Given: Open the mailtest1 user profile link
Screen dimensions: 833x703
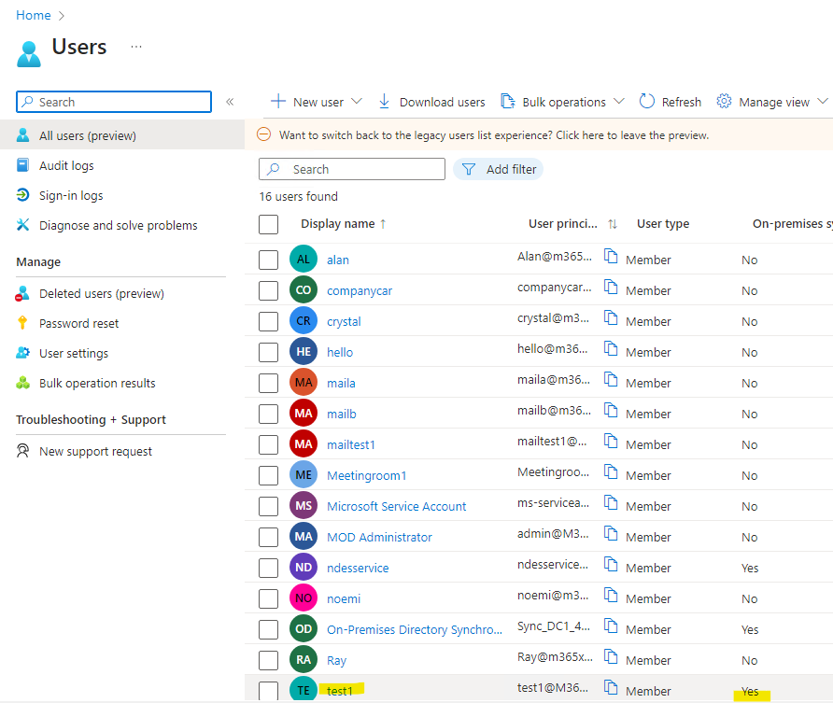Looking at the screenshot, I should click(x=350, y=445).
